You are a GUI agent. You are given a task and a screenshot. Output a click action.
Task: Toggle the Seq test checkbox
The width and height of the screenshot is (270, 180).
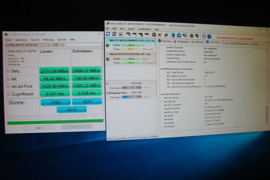8,71
